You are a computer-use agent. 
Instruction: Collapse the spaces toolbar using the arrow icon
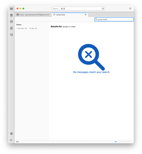pyautogui.click(x=11, y=140)
